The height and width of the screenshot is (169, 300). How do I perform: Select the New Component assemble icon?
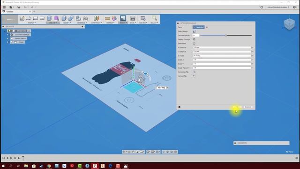tap(78, 18)
